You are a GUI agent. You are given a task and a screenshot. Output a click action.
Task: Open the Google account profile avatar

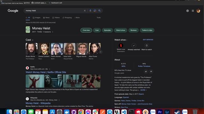[x=198, y=11]
